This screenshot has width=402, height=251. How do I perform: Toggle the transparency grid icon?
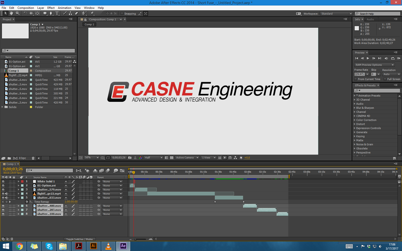tap(172, 158)
